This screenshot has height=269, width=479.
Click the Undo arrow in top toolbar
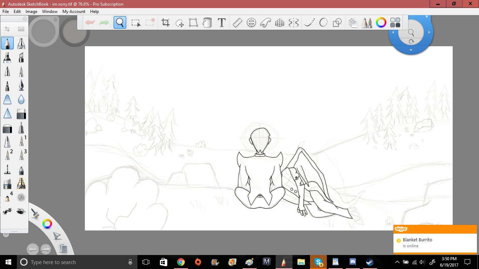[x=90, y=23]
